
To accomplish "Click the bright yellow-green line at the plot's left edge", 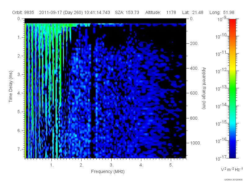I will click(x=25, y=91).
